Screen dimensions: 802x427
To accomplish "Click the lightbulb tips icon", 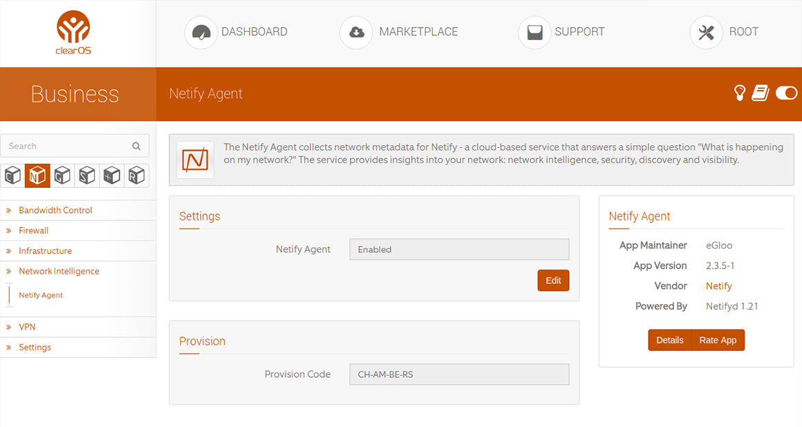I will [740, 93].
